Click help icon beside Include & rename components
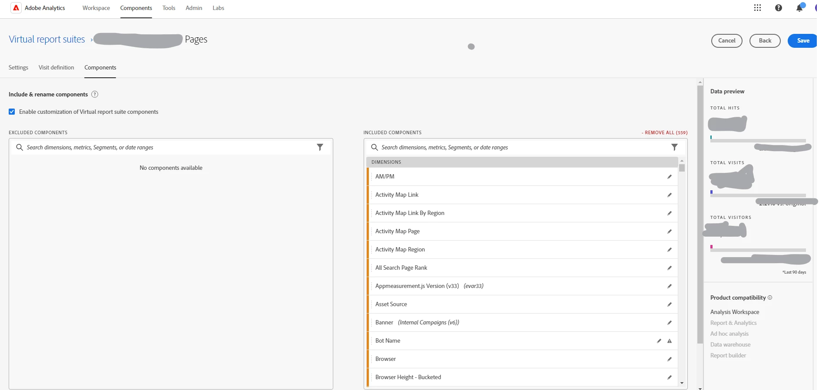 pos(95,94)
